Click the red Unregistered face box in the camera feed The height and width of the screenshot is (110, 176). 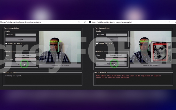(160, 52)
